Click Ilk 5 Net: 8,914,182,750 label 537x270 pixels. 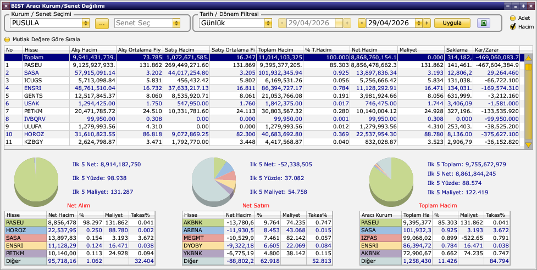coord(107,165)
